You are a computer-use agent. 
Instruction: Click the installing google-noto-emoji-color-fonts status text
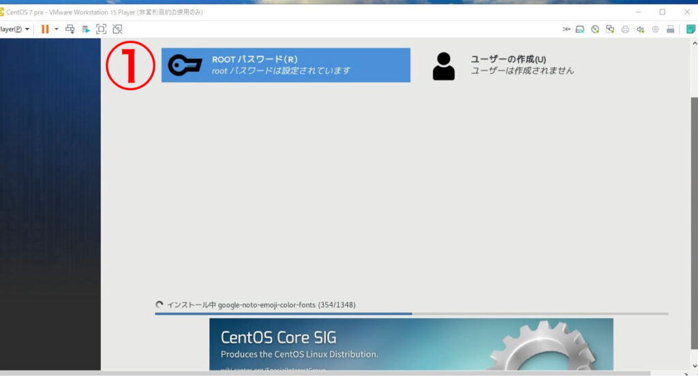tap(261, 304)
